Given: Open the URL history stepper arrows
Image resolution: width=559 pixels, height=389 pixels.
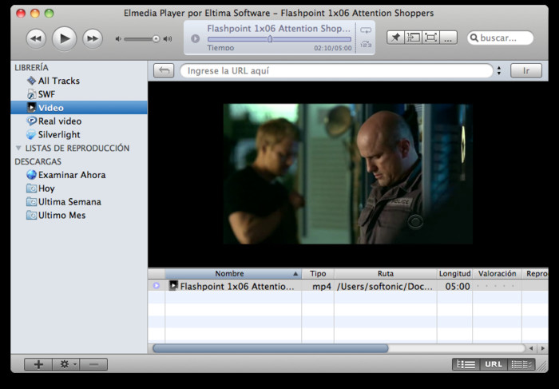Looking at the screenshot, I should coord(499,70).
